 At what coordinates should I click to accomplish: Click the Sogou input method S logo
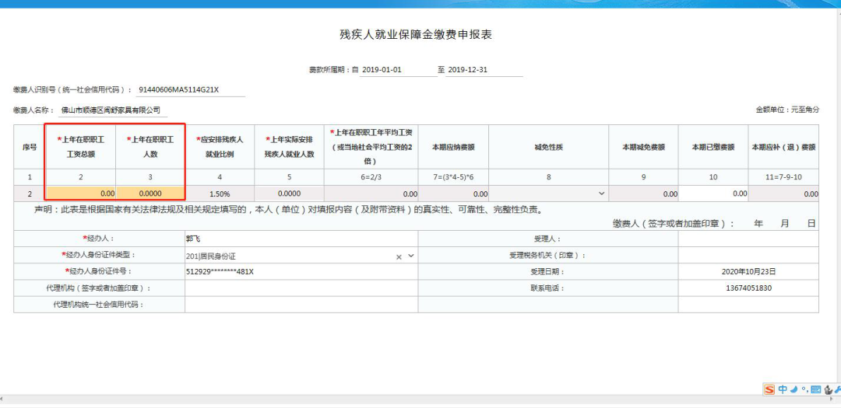pos(769,389)
